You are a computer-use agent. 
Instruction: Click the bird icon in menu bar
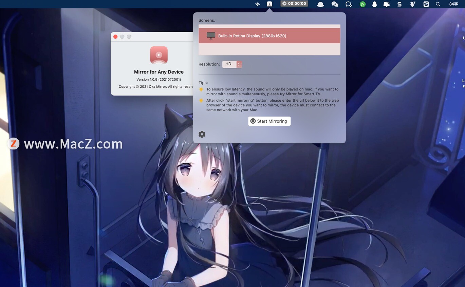click(x=412, y=4)
